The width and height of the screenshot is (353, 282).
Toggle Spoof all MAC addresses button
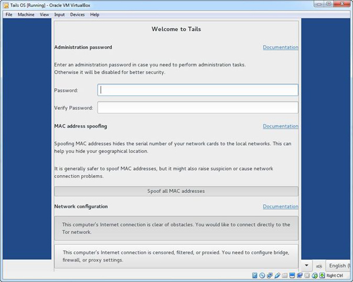(x=176, y=191)
